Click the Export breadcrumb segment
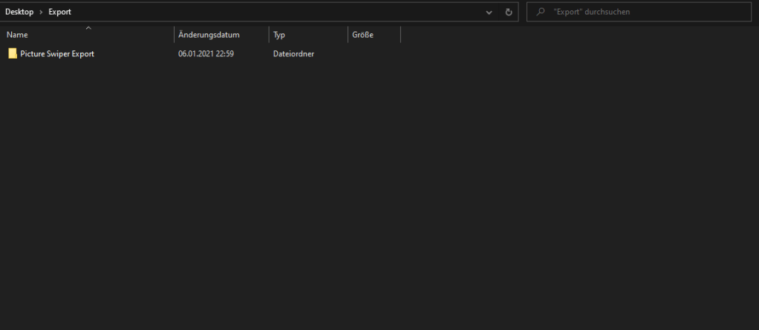 point(59,12)
